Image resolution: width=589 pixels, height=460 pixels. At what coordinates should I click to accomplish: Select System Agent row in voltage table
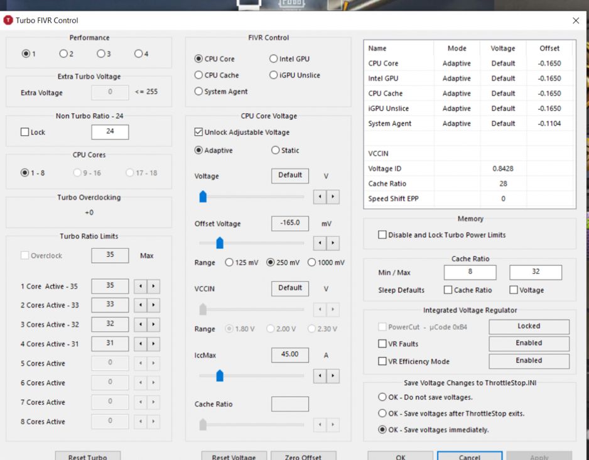pyautogui.click(x=470, y=123)
